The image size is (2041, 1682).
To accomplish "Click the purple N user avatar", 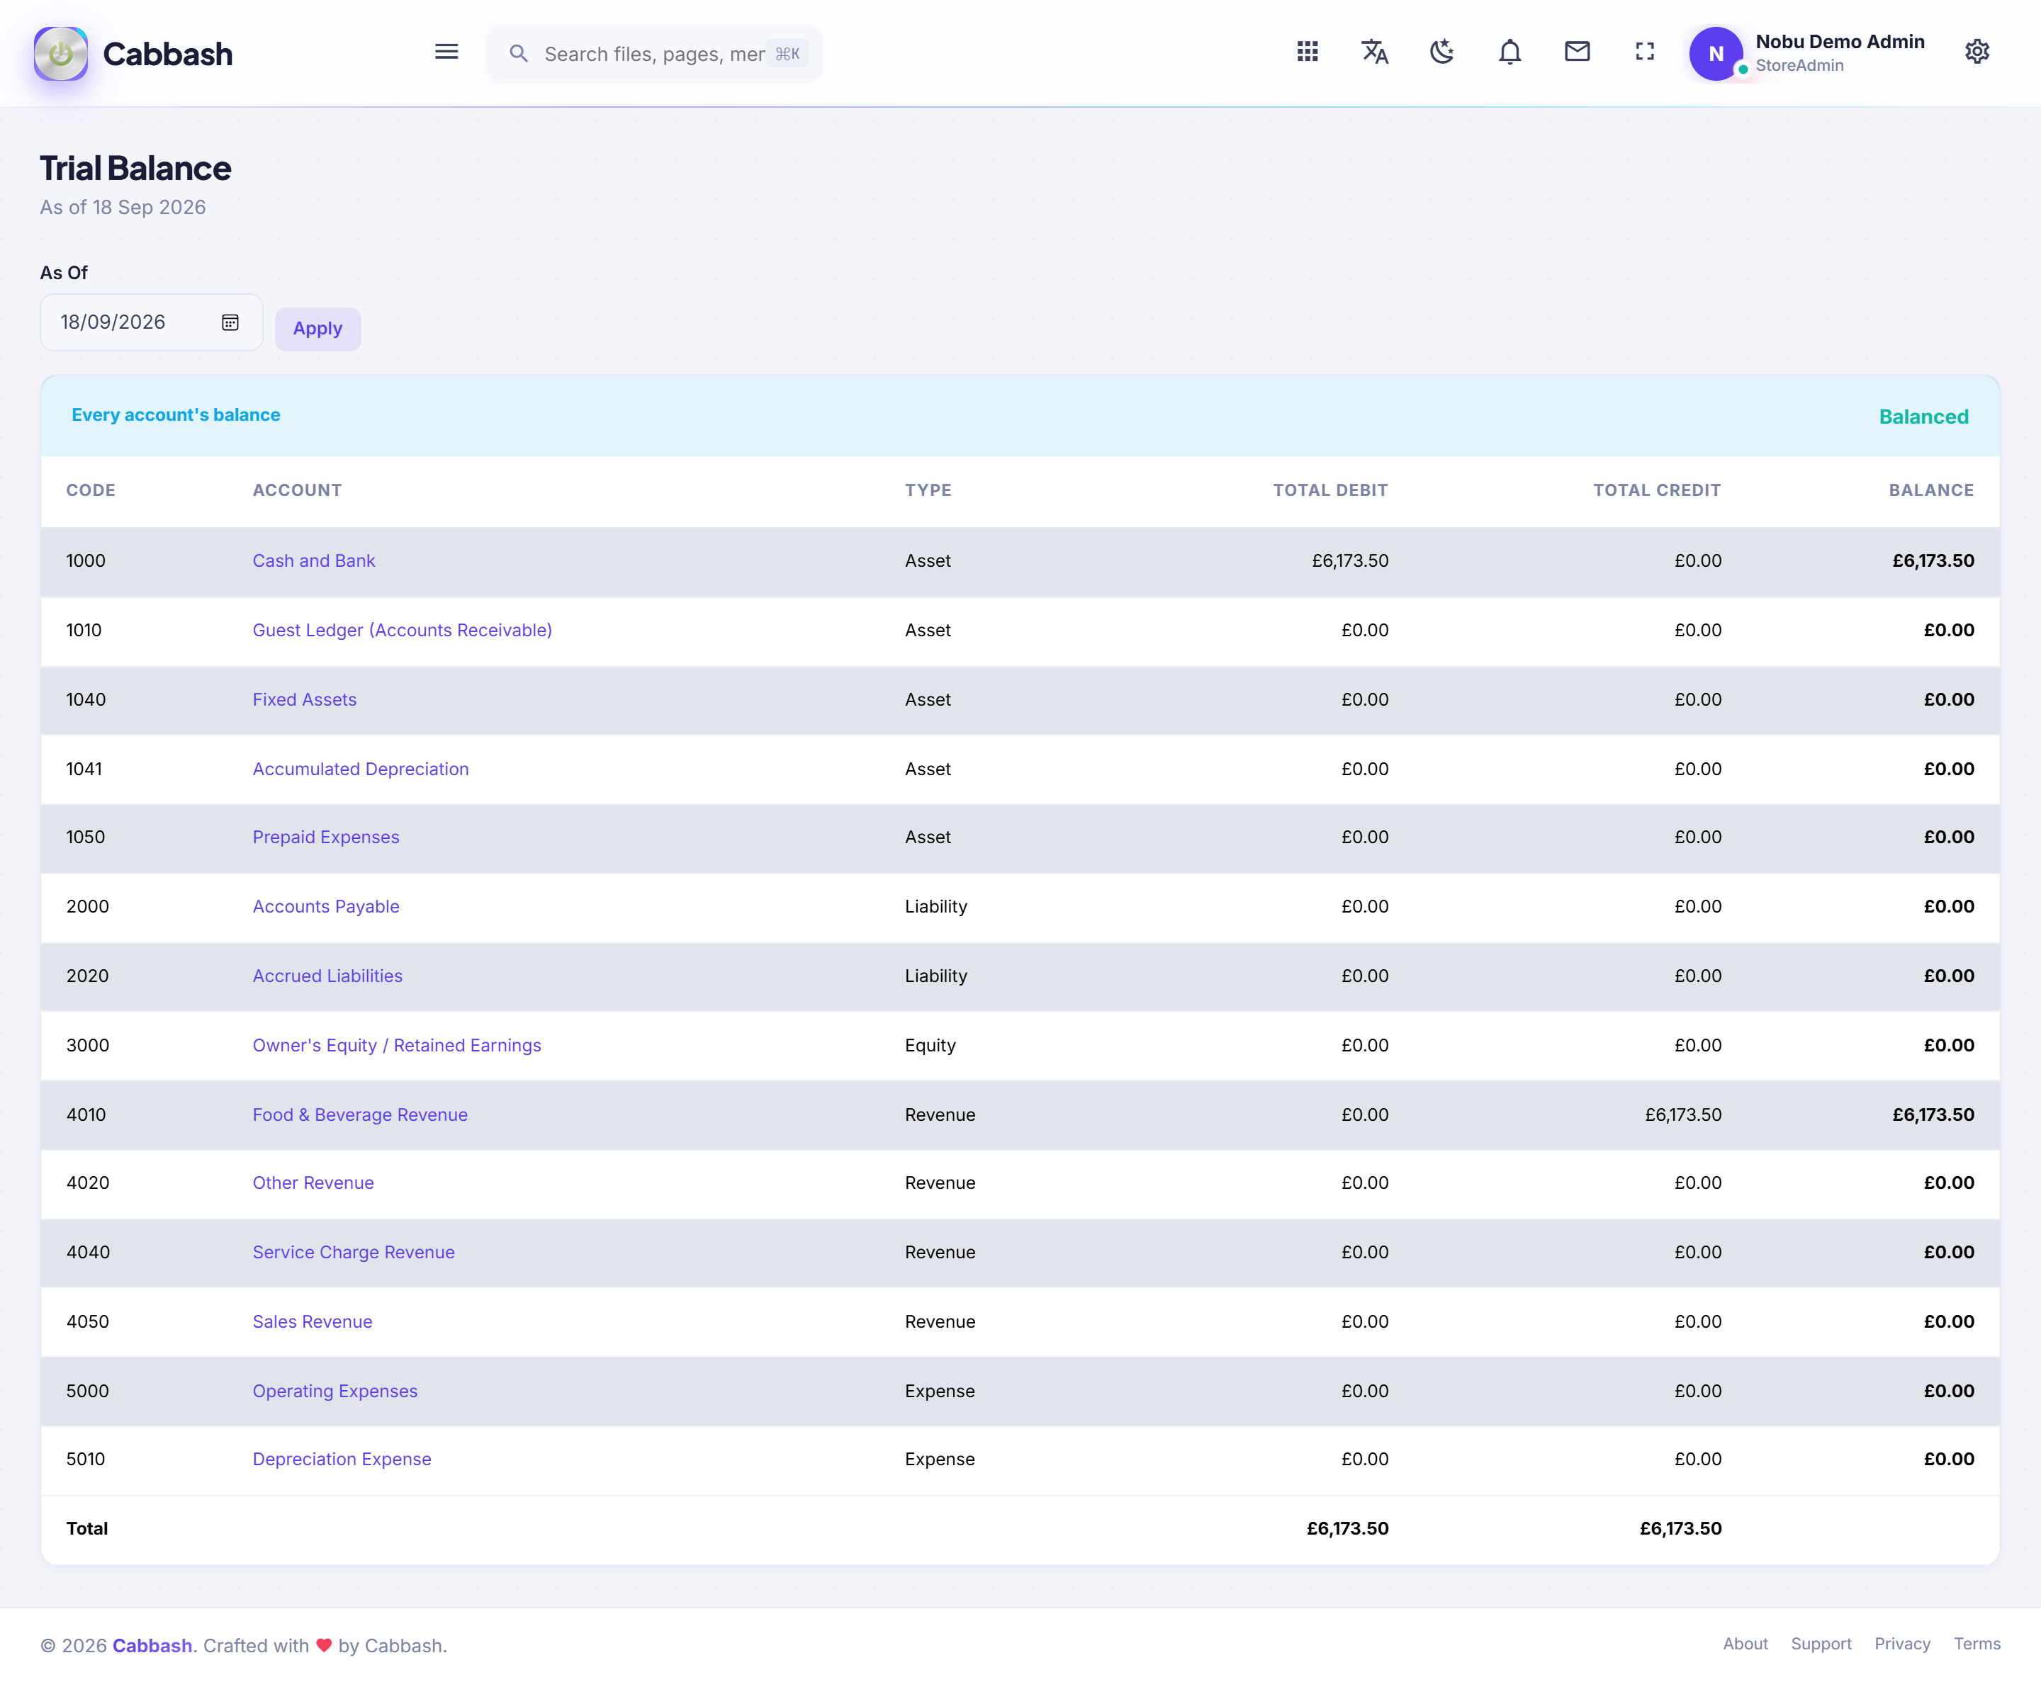I will pyautogui.click(x=1716, y=53).
